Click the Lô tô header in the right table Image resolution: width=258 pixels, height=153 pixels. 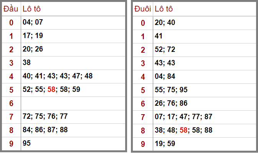[164, 9]
